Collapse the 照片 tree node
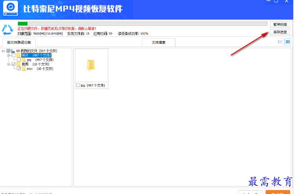The width and height of the screenshot is (296, 194). 9,55
